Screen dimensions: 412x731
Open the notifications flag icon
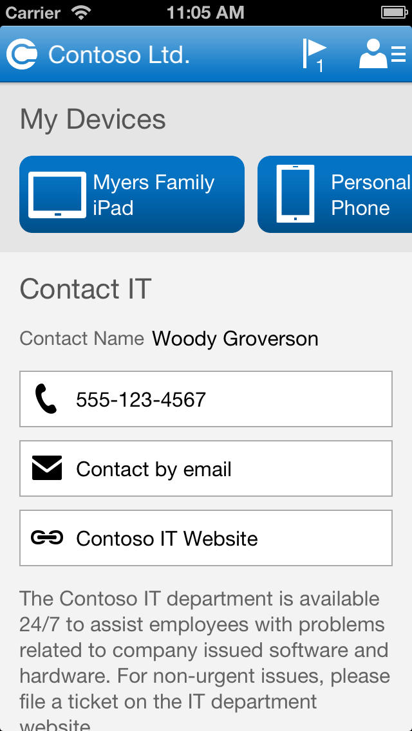point(314,54)
